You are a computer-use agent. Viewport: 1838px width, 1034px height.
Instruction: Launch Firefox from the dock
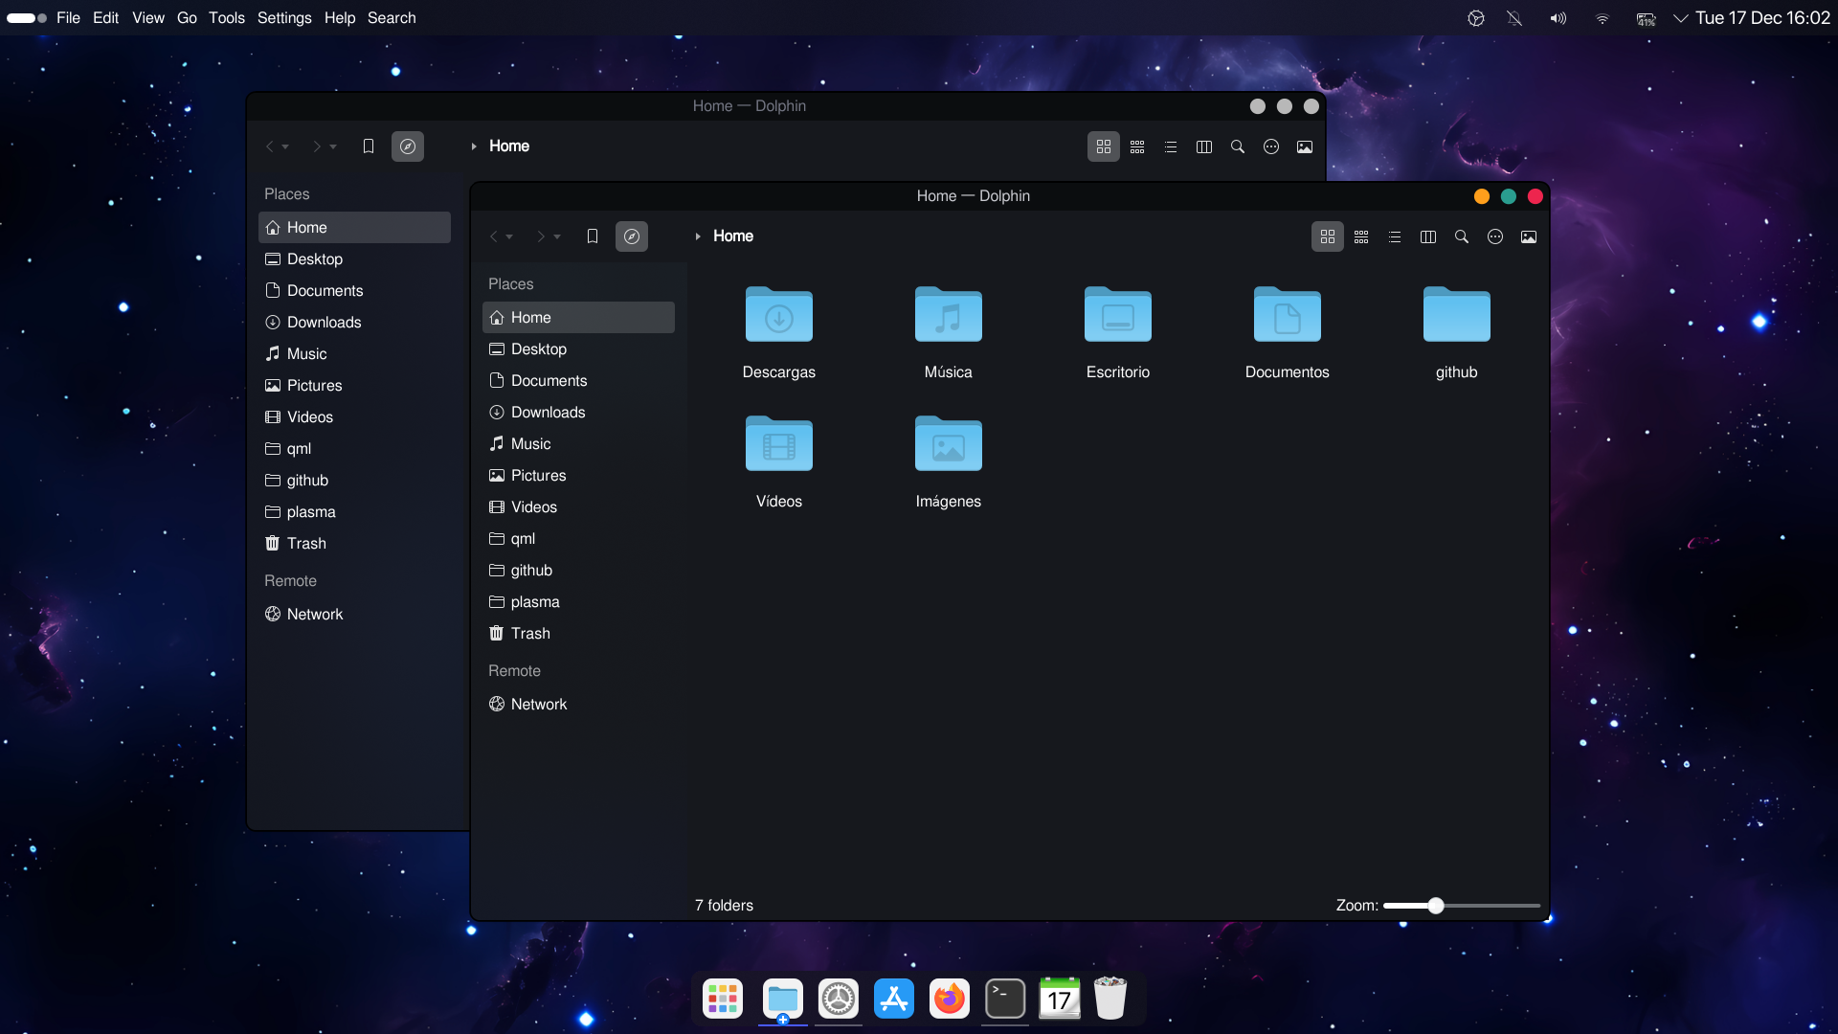pyautogui.click(x=949, y=999)
